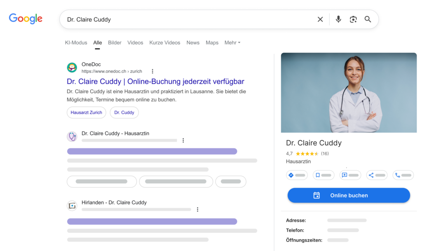Select the Alle tab
This screenshot has height=251, width=422.
(x=97, y=42)
